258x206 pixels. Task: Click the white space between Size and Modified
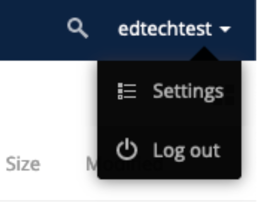click(63, 164)
